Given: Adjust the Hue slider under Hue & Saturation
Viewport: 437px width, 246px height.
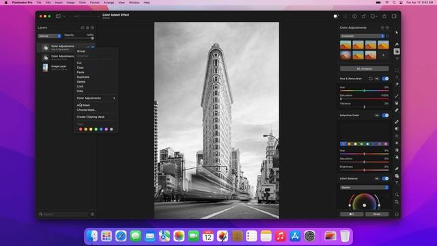Looking at the screenshot, I should point(364,91).
